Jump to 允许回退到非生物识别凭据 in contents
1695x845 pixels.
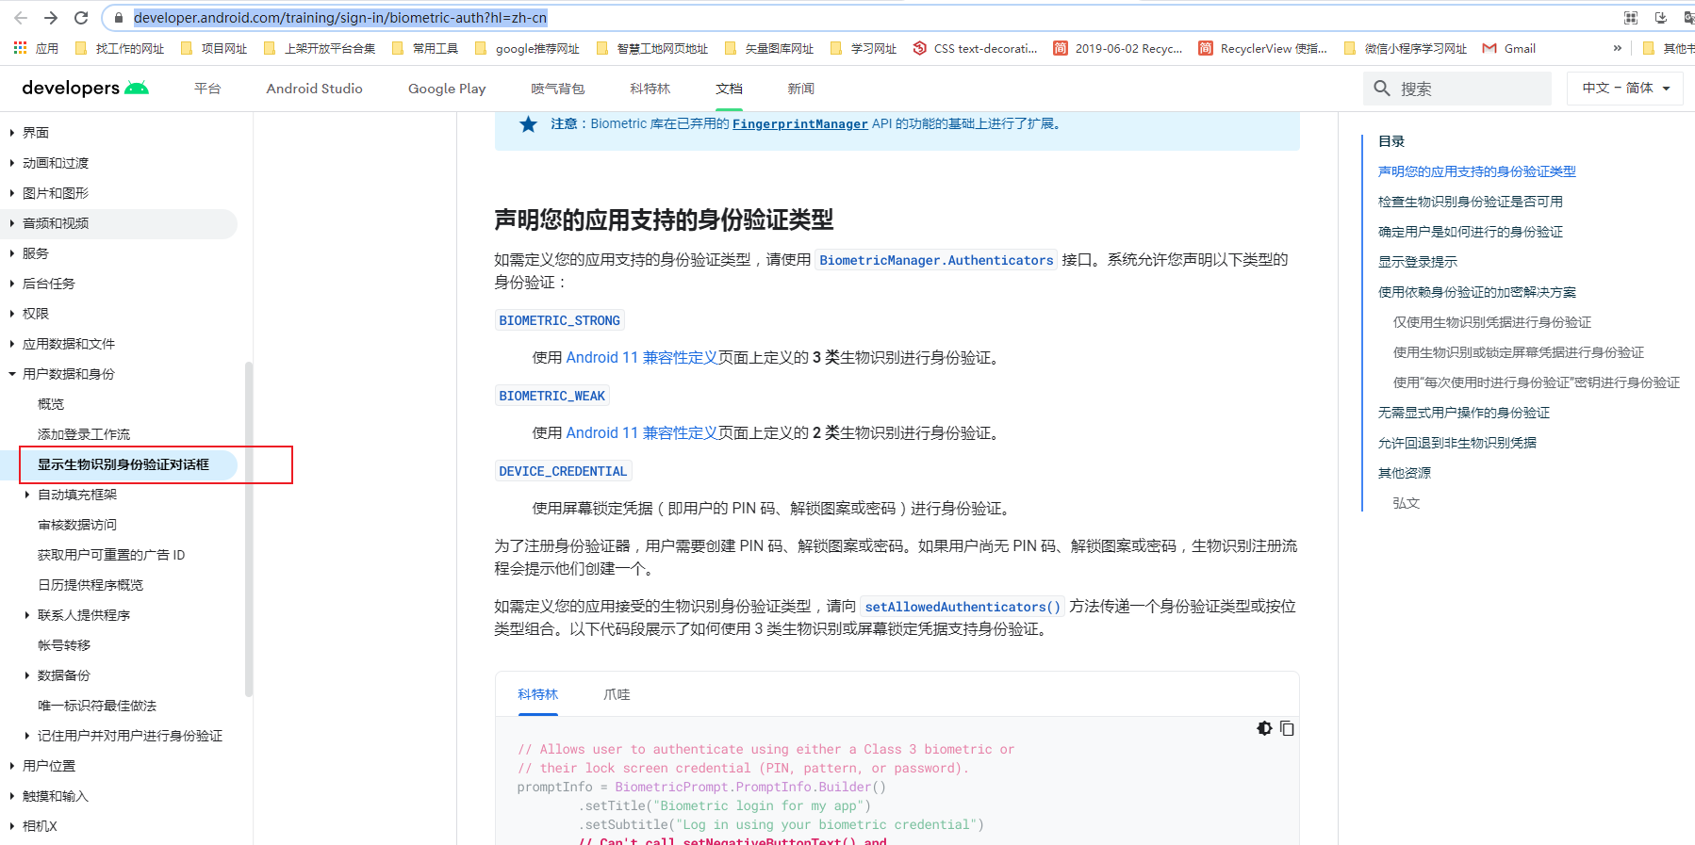[x=1457, y=443]
